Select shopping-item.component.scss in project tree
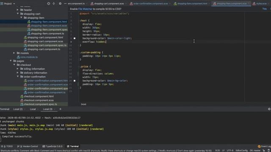271x152 pixels. point(49,26)
